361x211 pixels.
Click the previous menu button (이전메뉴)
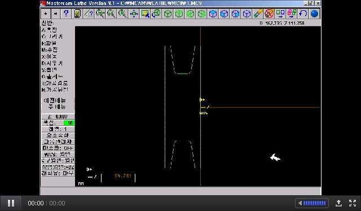click(x=55, y=100)
